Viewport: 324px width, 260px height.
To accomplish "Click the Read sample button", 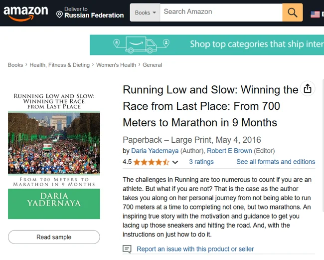I will tap(54, 237).
